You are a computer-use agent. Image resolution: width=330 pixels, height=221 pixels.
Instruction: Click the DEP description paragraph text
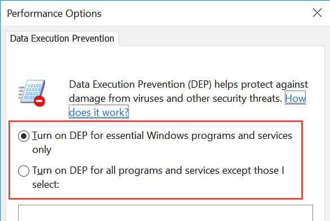(188, 98)
